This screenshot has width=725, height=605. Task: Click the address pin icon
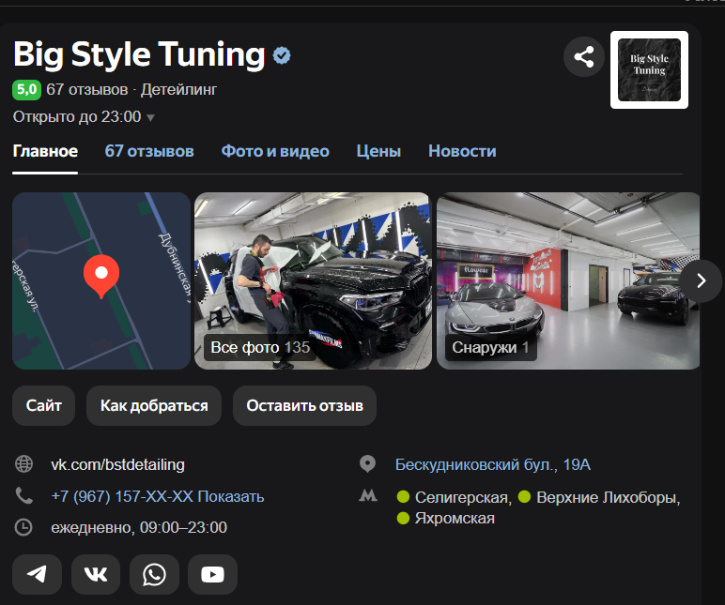(x=367, y=463)
